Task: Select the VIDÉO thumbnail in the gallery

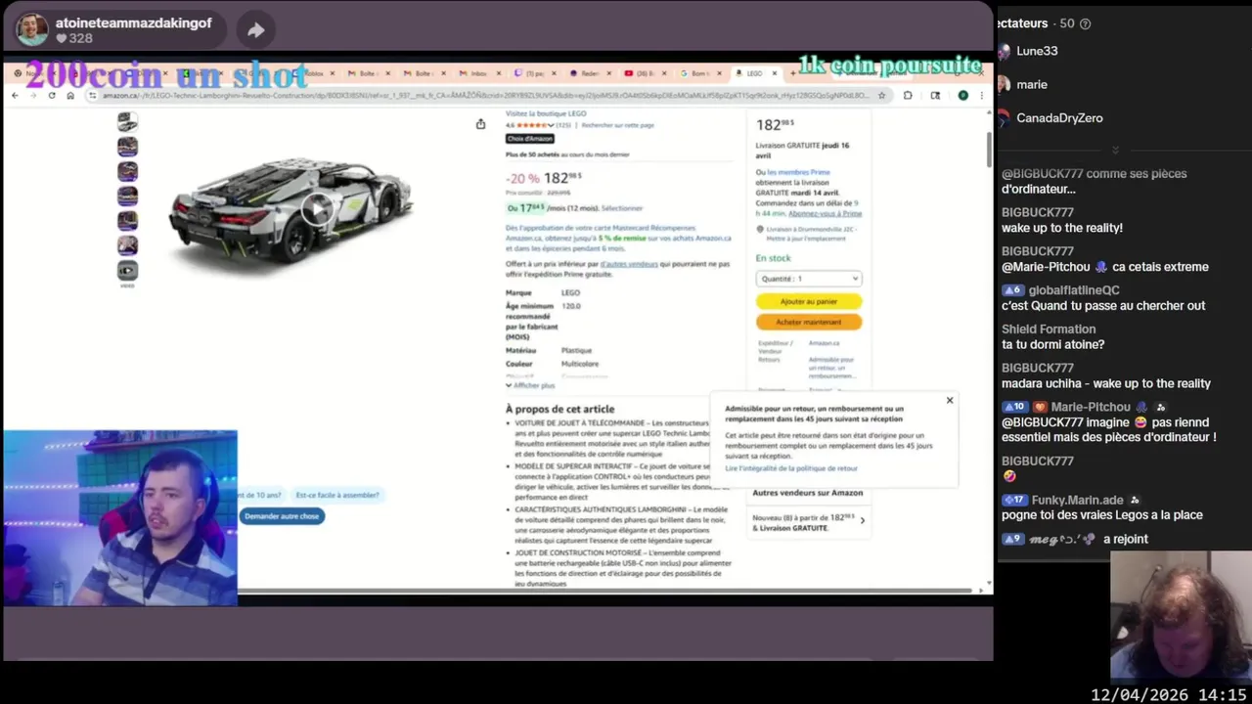Action: pyautogui.click(x=127, y=272)
